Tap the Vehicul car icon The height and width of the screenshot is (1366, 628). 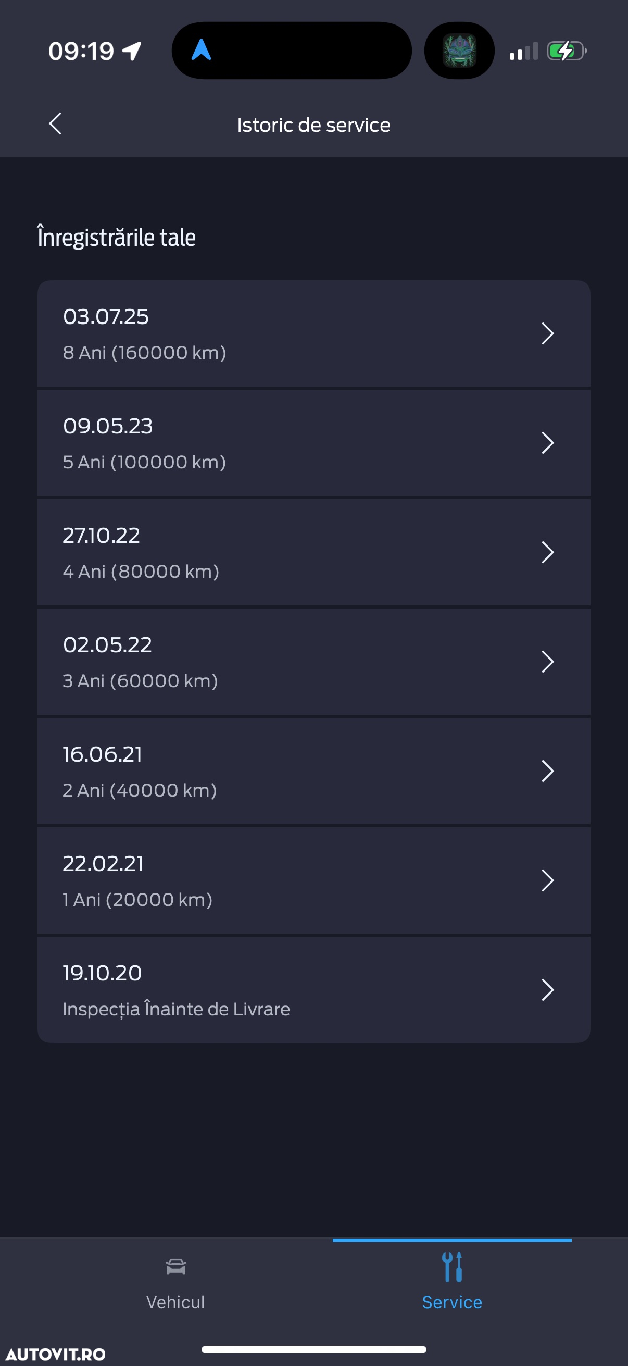[175, 1267]
